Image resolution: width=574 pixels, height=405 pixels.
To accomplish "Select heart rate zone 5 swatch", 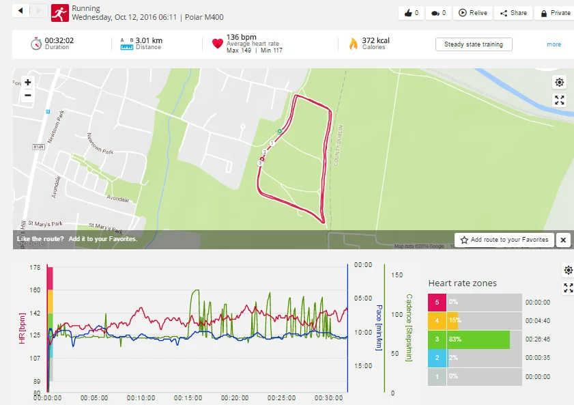I will click(x=437, y=303).
